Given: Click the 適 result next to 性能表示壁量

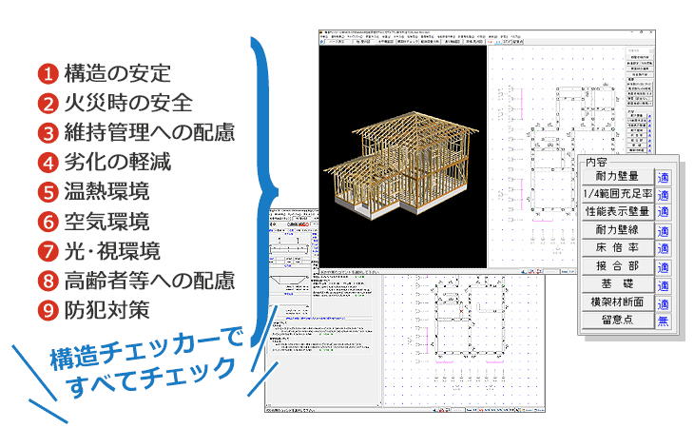Looking at the screenshot, I should tap(663, 212).
